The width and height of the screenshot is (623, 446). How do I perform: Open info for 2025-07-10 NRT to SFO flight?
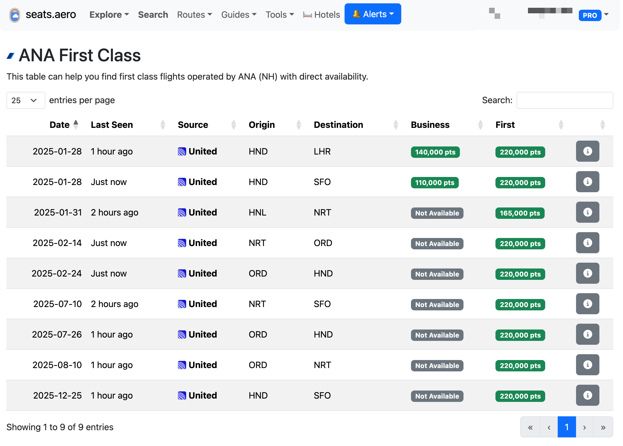pos(587,304)
